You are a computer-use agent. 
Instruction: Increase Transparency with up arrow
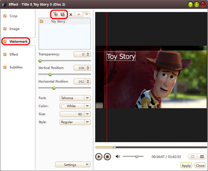tap(88, 53)
